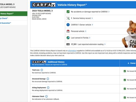This screenshot has height=102, width=136.
Task: Click the Airbag Deployment no issues checkmark
Action: click(125, 89)
